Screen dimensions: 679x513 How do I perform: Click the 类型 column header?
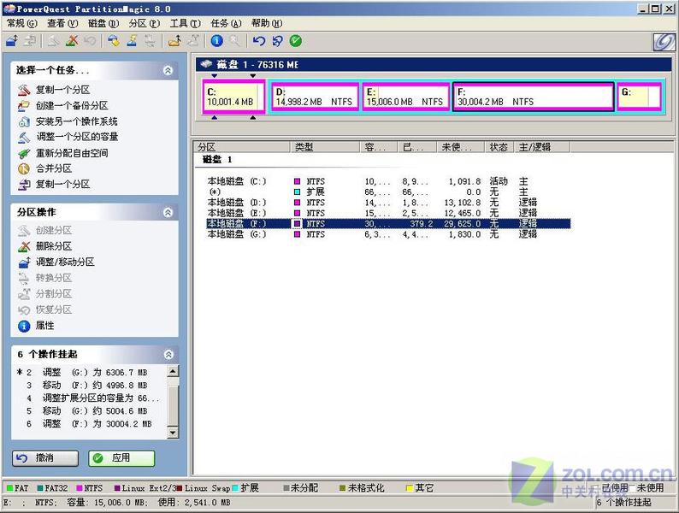click(325, 147)
